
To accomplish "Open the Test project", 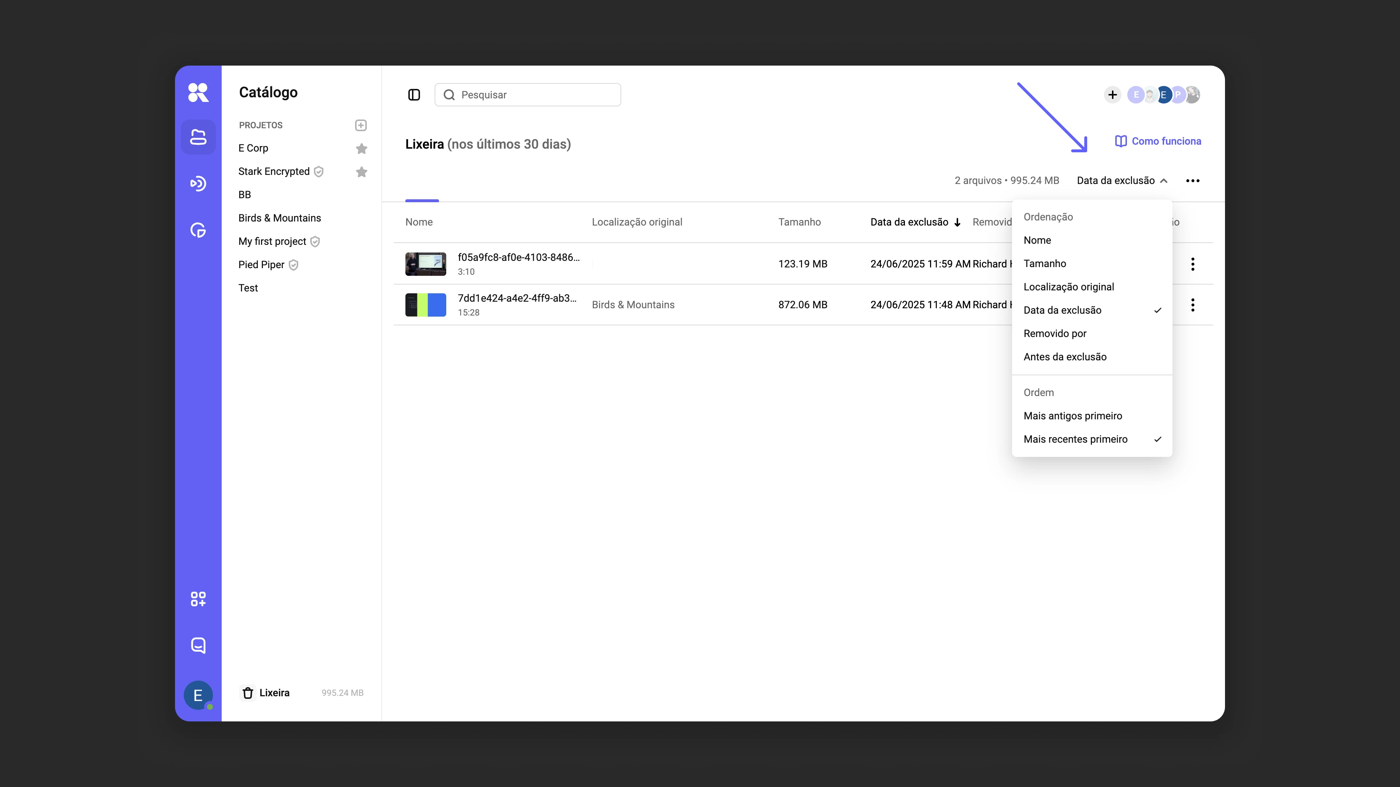I will pyautogui.click(x=248, y=289).
